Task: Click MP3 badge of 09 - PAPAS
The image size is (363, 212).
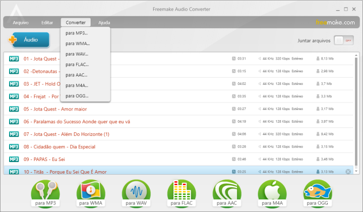Action: pyautogui.click(x=14, y=159)
